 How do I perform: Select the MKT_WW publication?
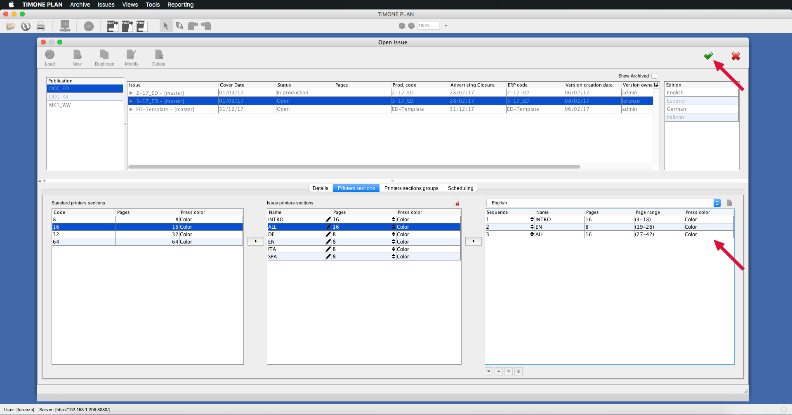click(x=85, y=105)
